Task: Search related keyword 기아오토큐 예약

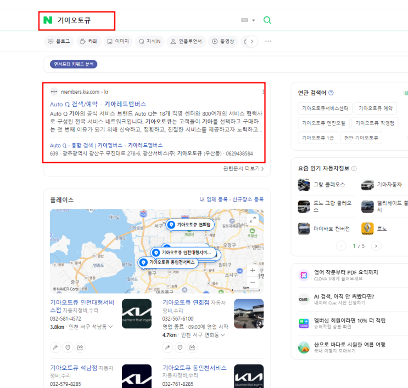Action: tap(376, 109)
